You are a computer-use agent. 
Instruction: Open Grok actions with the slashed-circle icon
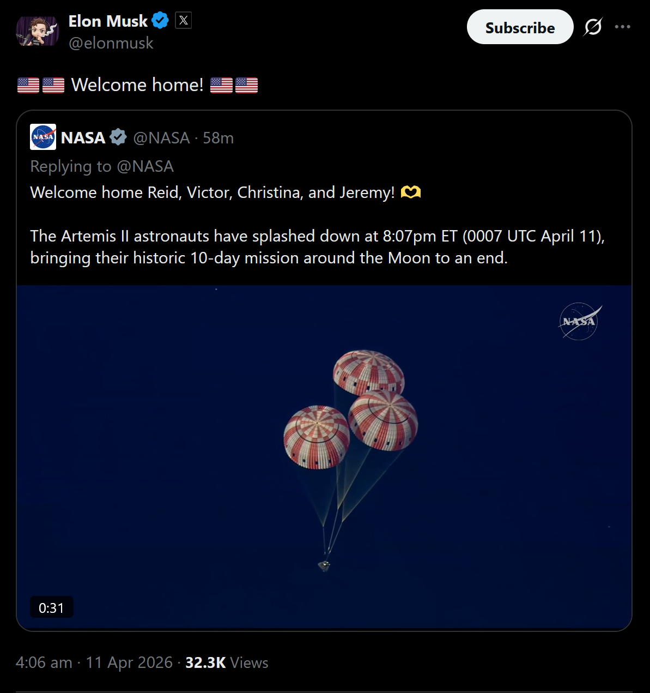[593, 27]
